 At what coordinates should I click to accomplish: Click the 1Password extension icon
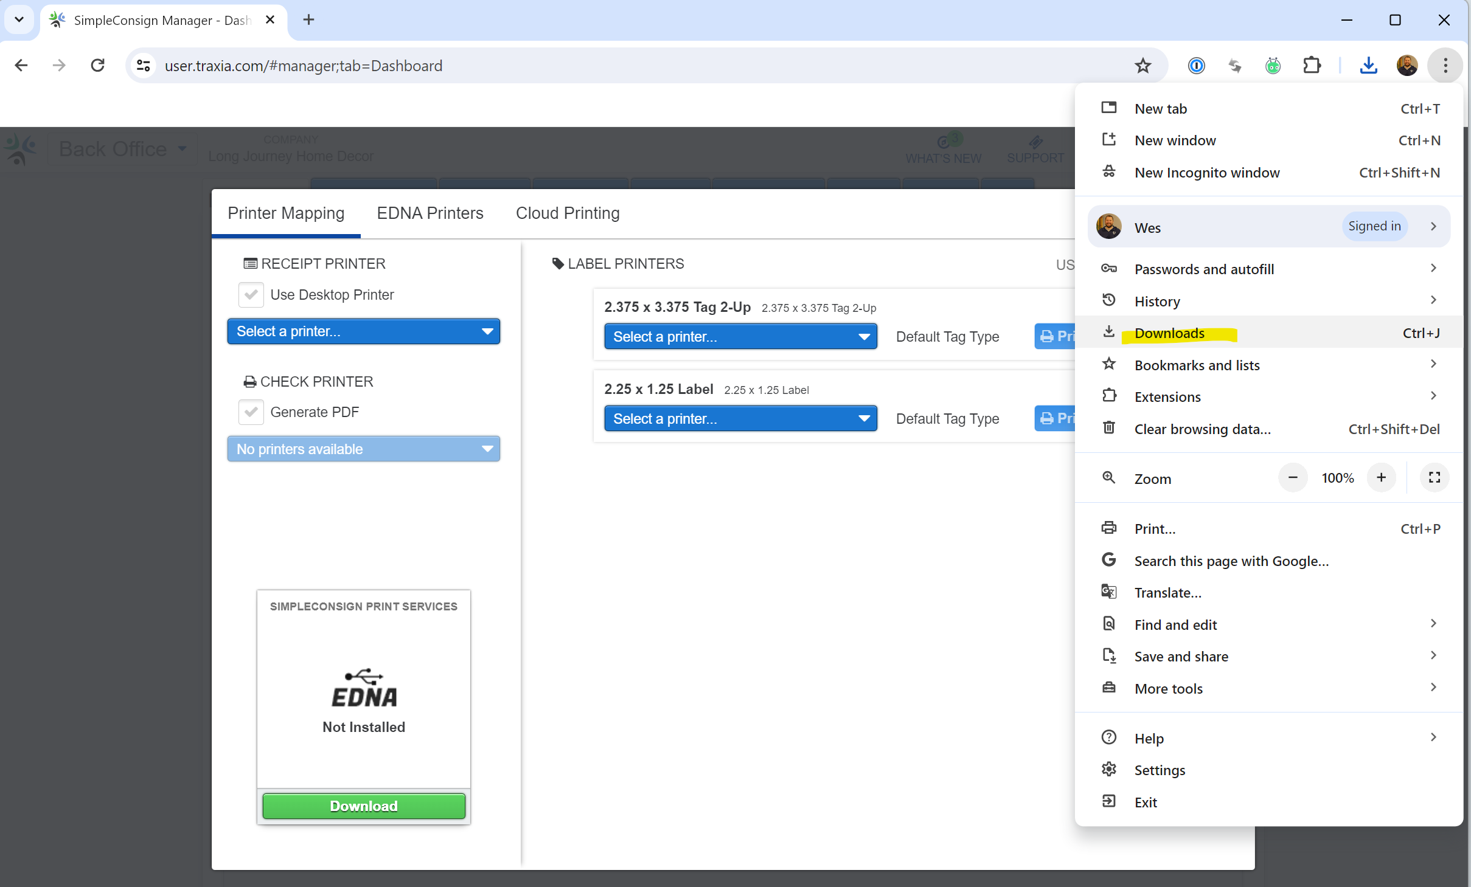click(x=1196, y=66)
